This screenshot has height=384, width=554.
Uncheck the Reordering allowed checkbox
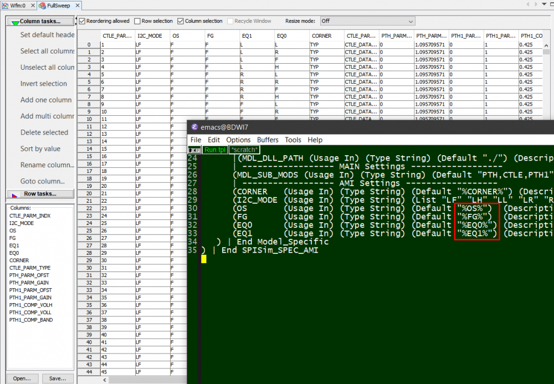(83, 21)
